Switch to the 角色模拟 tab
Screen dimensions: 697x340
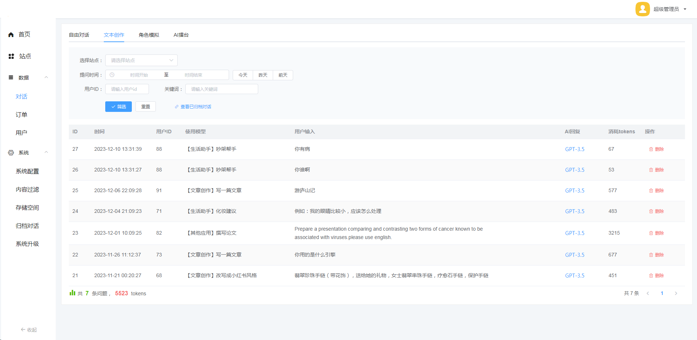(149, 35)
